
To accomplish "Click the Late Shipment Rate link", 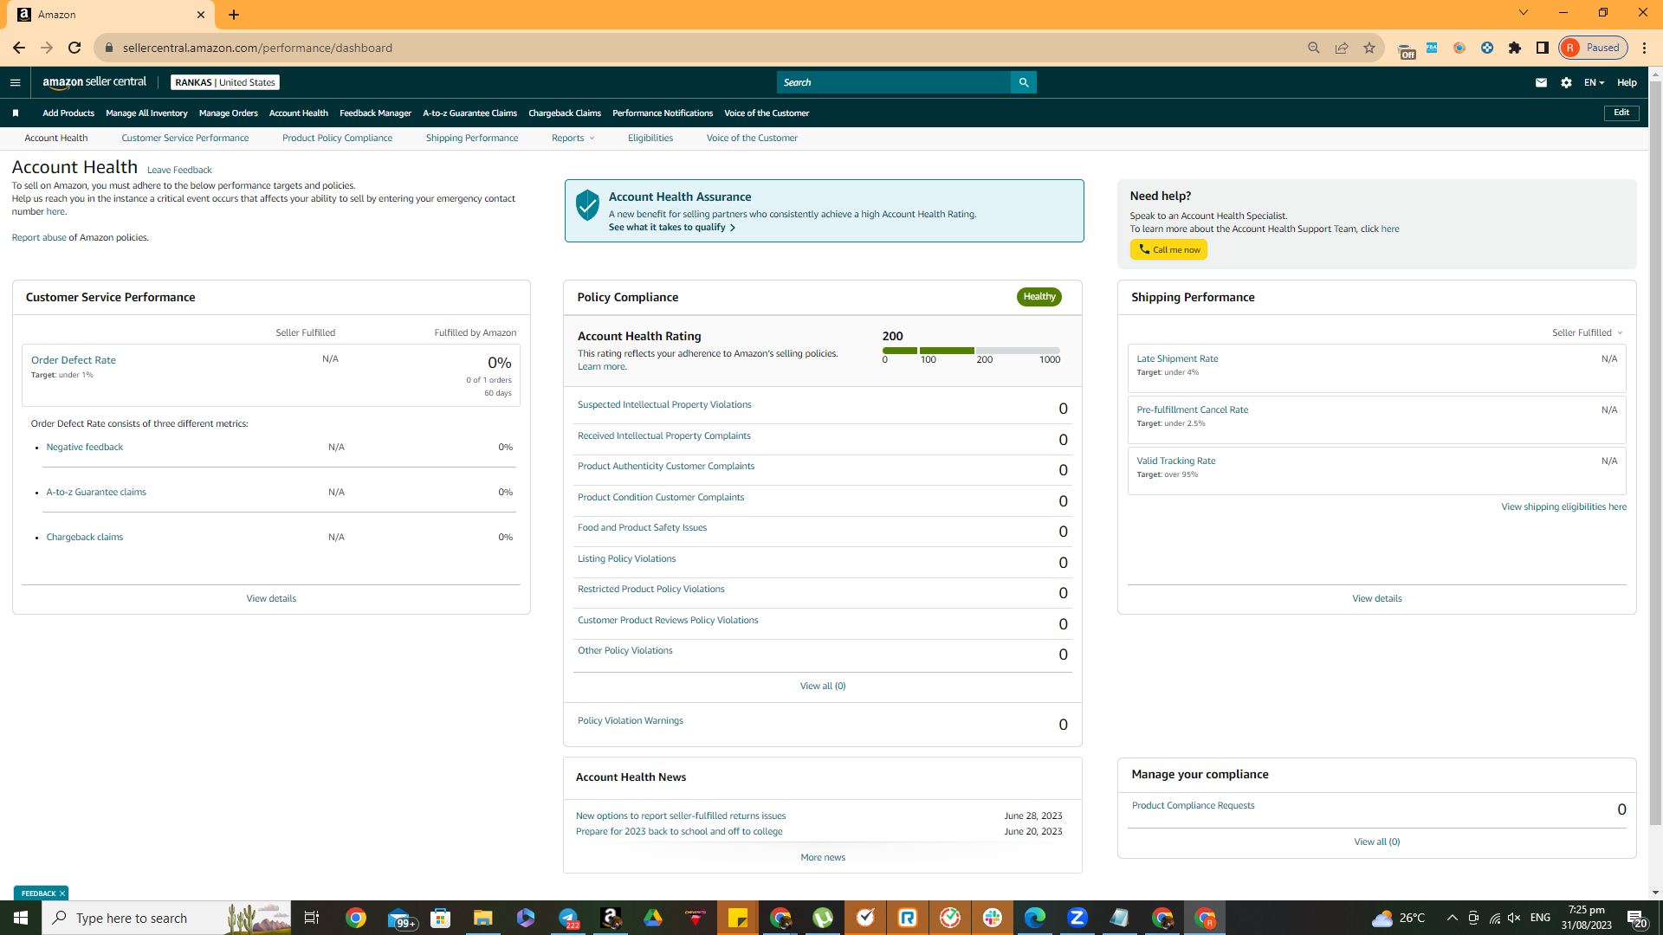I will click(x=1177, y=359).
